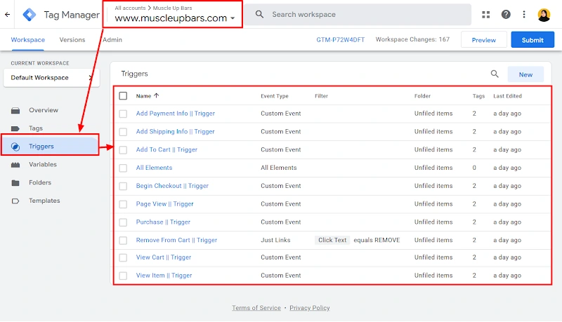Click the Templates sidebar icon
The image size is (562, 322).
(x=15, y=201)
